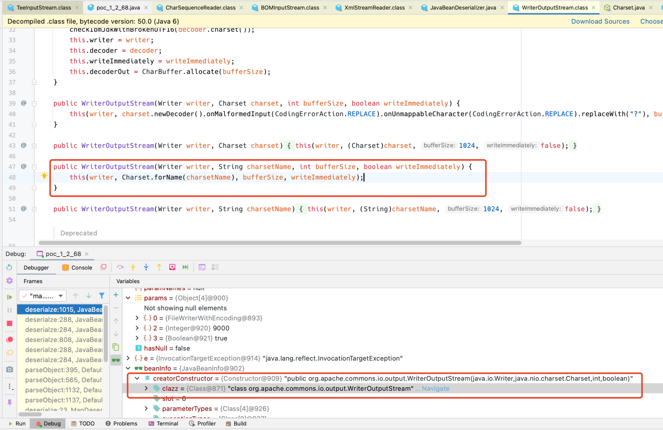Click the Run to Cursor icon
This screenshot has height=430, width=663.
tap(186, 267)
